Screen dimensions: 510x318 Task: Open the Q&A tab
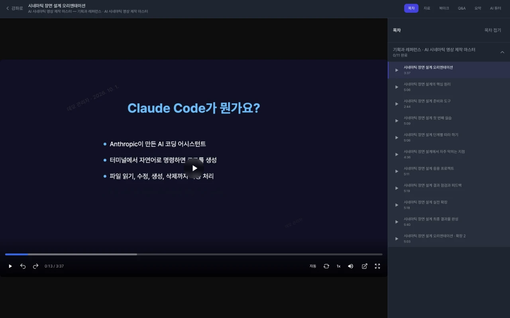[461, 8]
